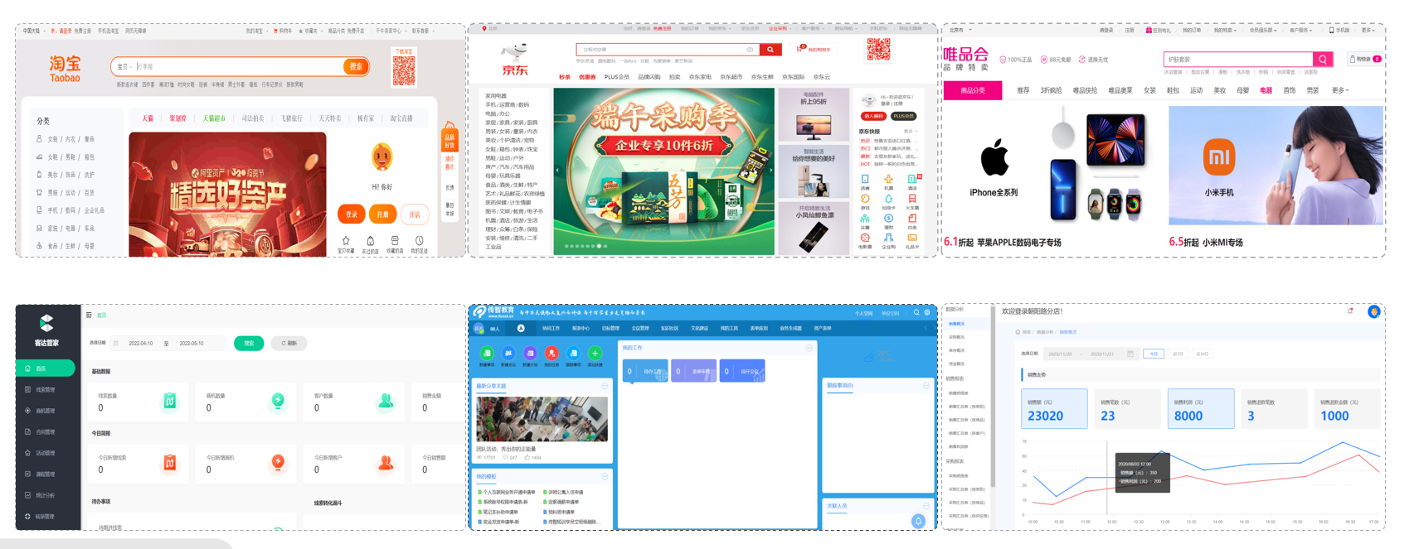Click the JD red search magnifier button
This screenshot has height=549, width=1414.
point(770,50)
